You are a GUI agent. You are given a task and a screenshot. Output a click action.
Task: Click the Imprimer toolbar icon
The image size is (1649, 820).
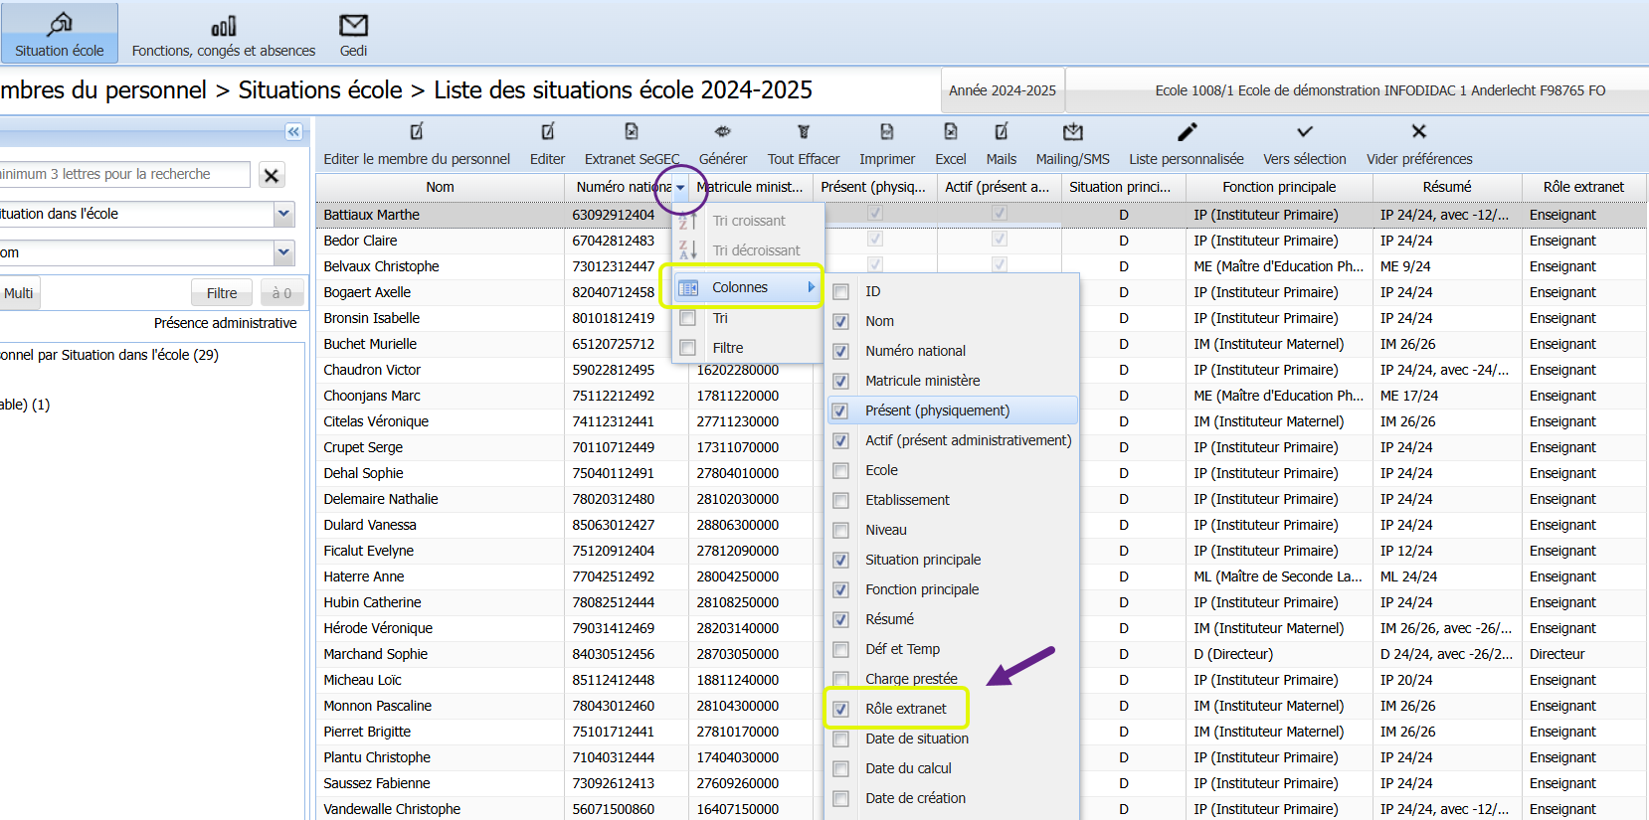coord(887,144)
